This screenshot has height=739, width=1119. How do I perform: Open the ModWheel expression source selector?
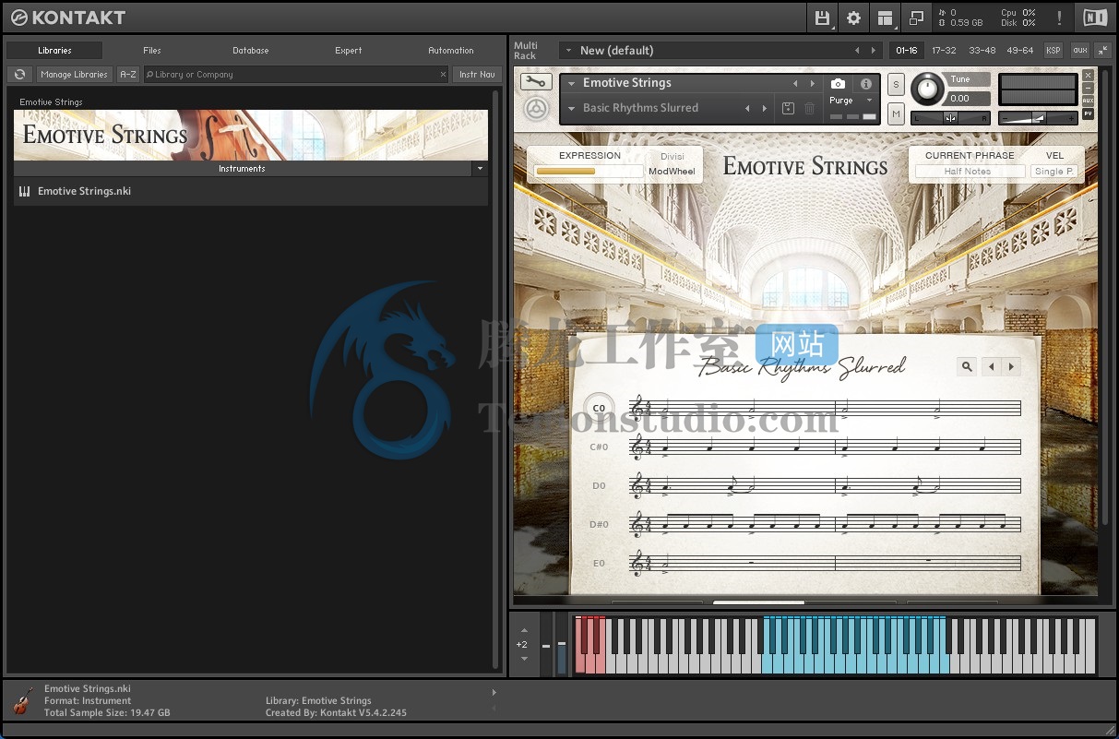click(672, 172)
